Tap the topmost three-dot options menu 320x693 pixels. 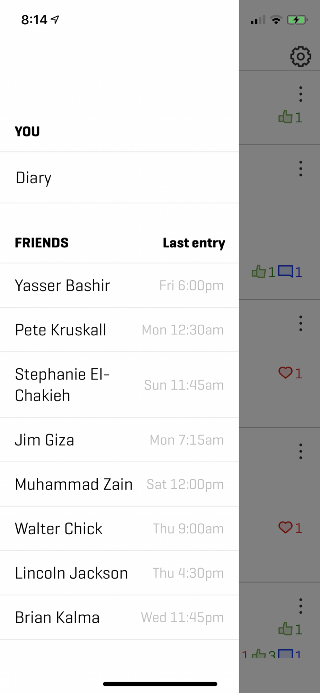[x=301, y=94]
